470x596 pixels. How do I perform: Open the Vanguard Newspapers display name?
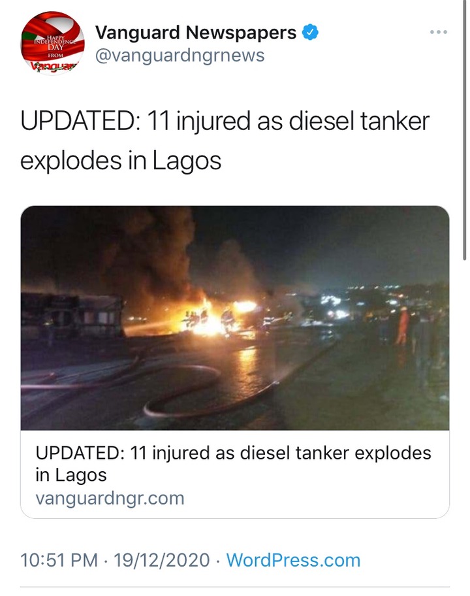pyautogui.click(x=196, y=32)
